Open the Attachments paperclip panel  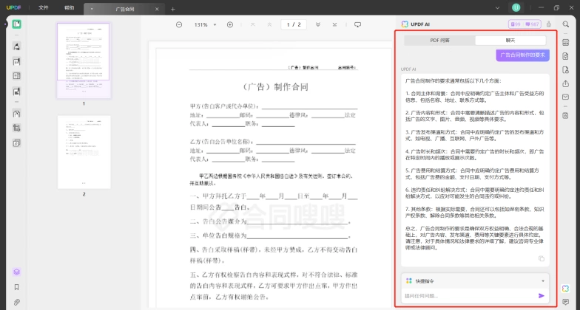click(x=16, y=303)
